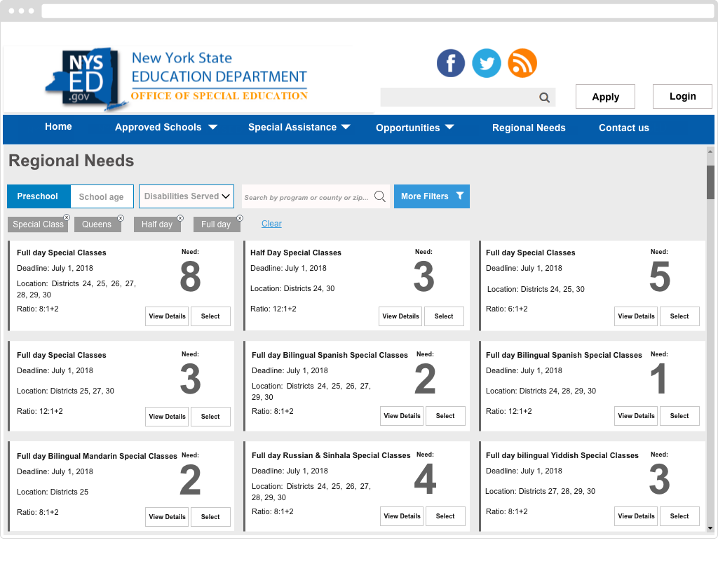Screen dimensions: 718x578
Task: Switch to the School age toggle
Action: click(101, 197)
